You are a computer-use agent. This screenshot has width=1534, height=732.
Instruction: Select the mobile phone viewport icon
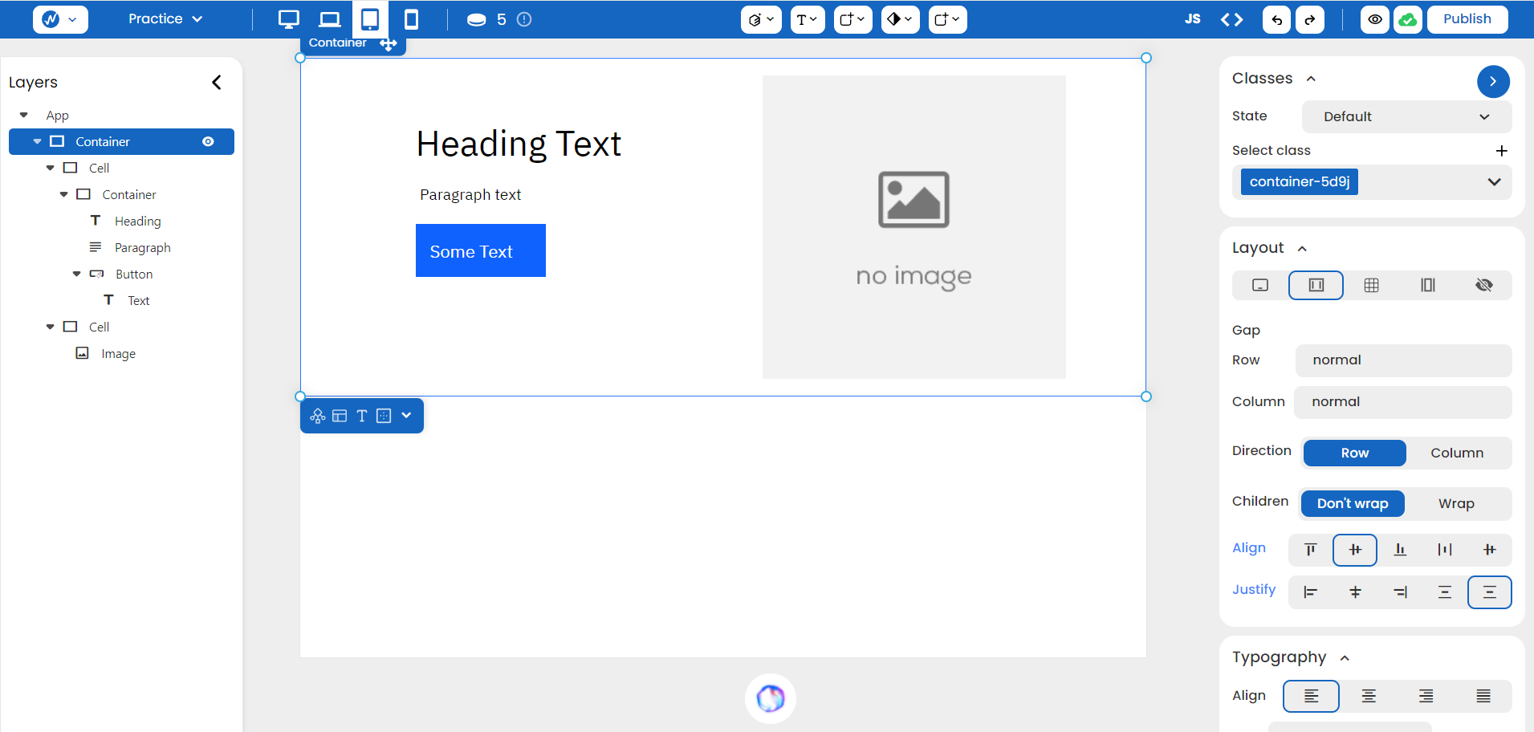pyautogui.click(x=411, y=19)
